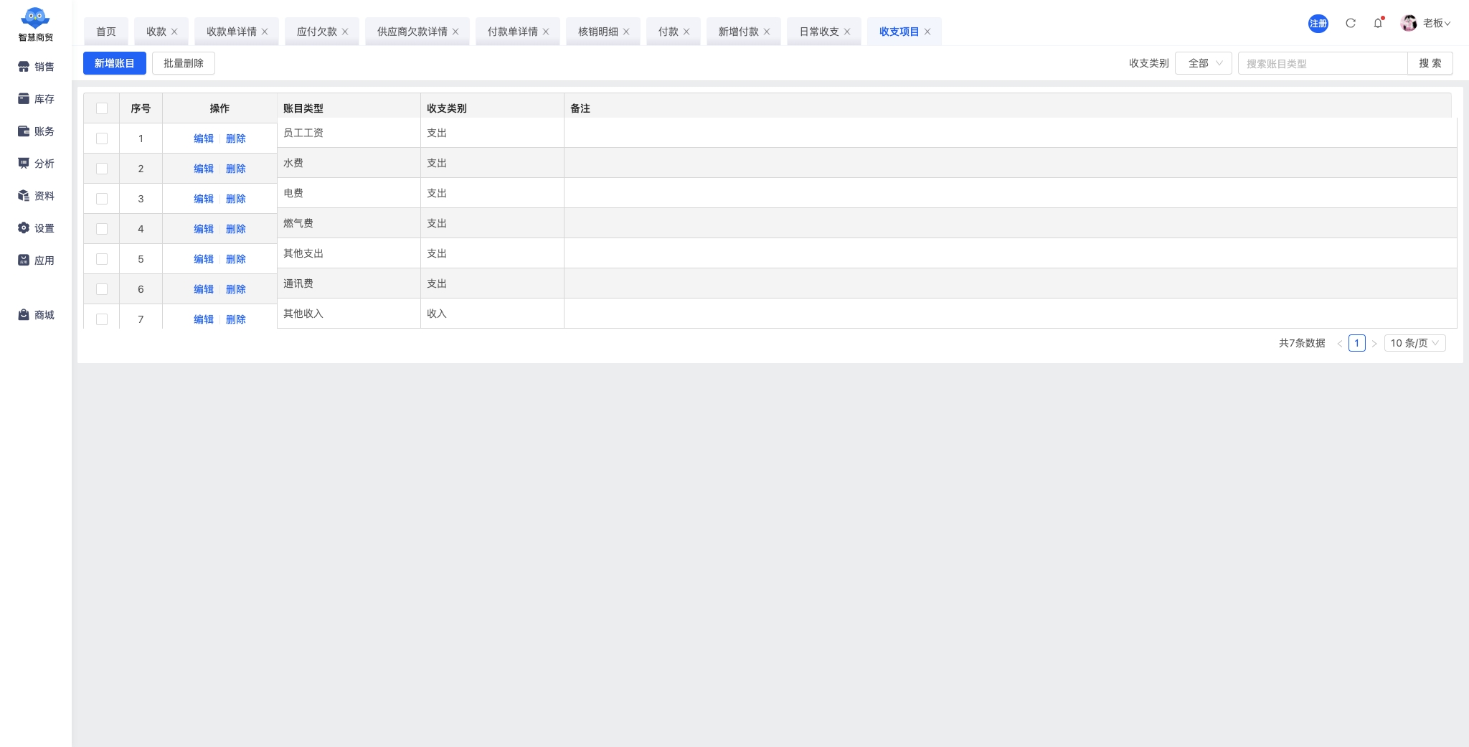This screenshot has width=1469, height=747.
Task: Edit the 电费 row
Action: tap(204, 199)
